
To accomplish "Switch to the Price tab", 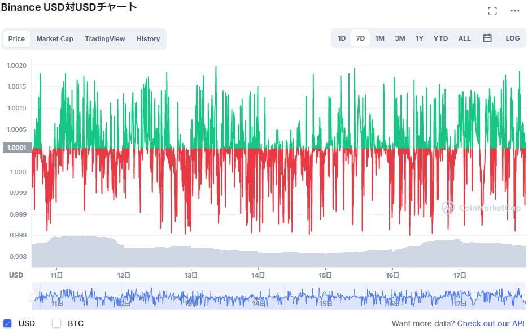I will pyautogui.click(x=16, y=39).
